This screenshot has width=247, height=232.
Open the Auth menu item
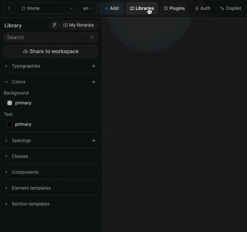(x=203, y=8)
